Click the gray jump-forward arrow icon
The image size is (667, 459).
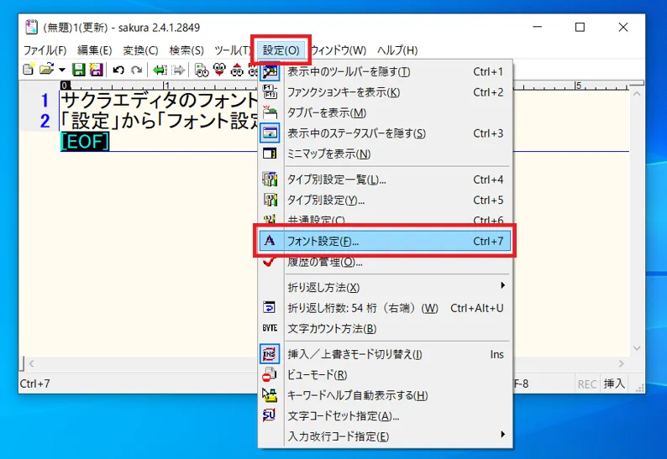[178, 70]
